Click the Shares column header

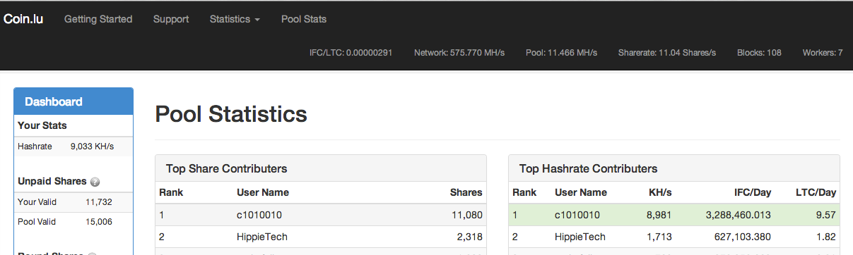click(466, 192)
